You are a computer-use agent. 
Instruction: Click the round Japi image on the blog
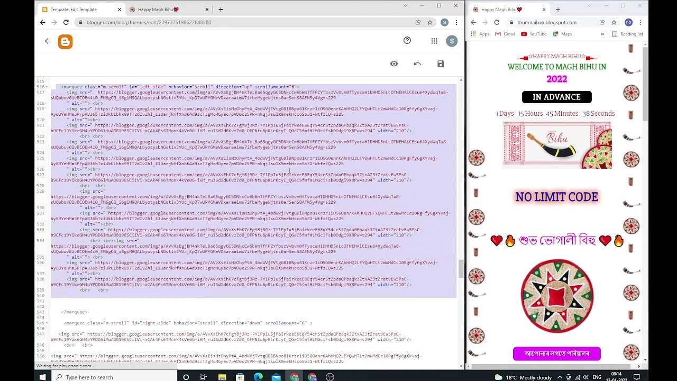point(557,296)
